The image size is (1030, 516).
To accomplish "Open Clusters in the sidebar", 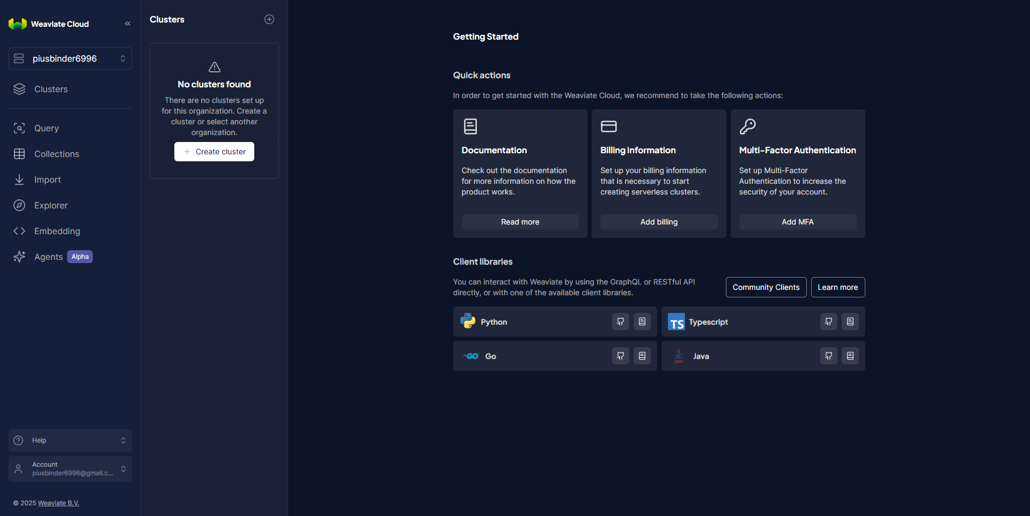I will point(70,89).
